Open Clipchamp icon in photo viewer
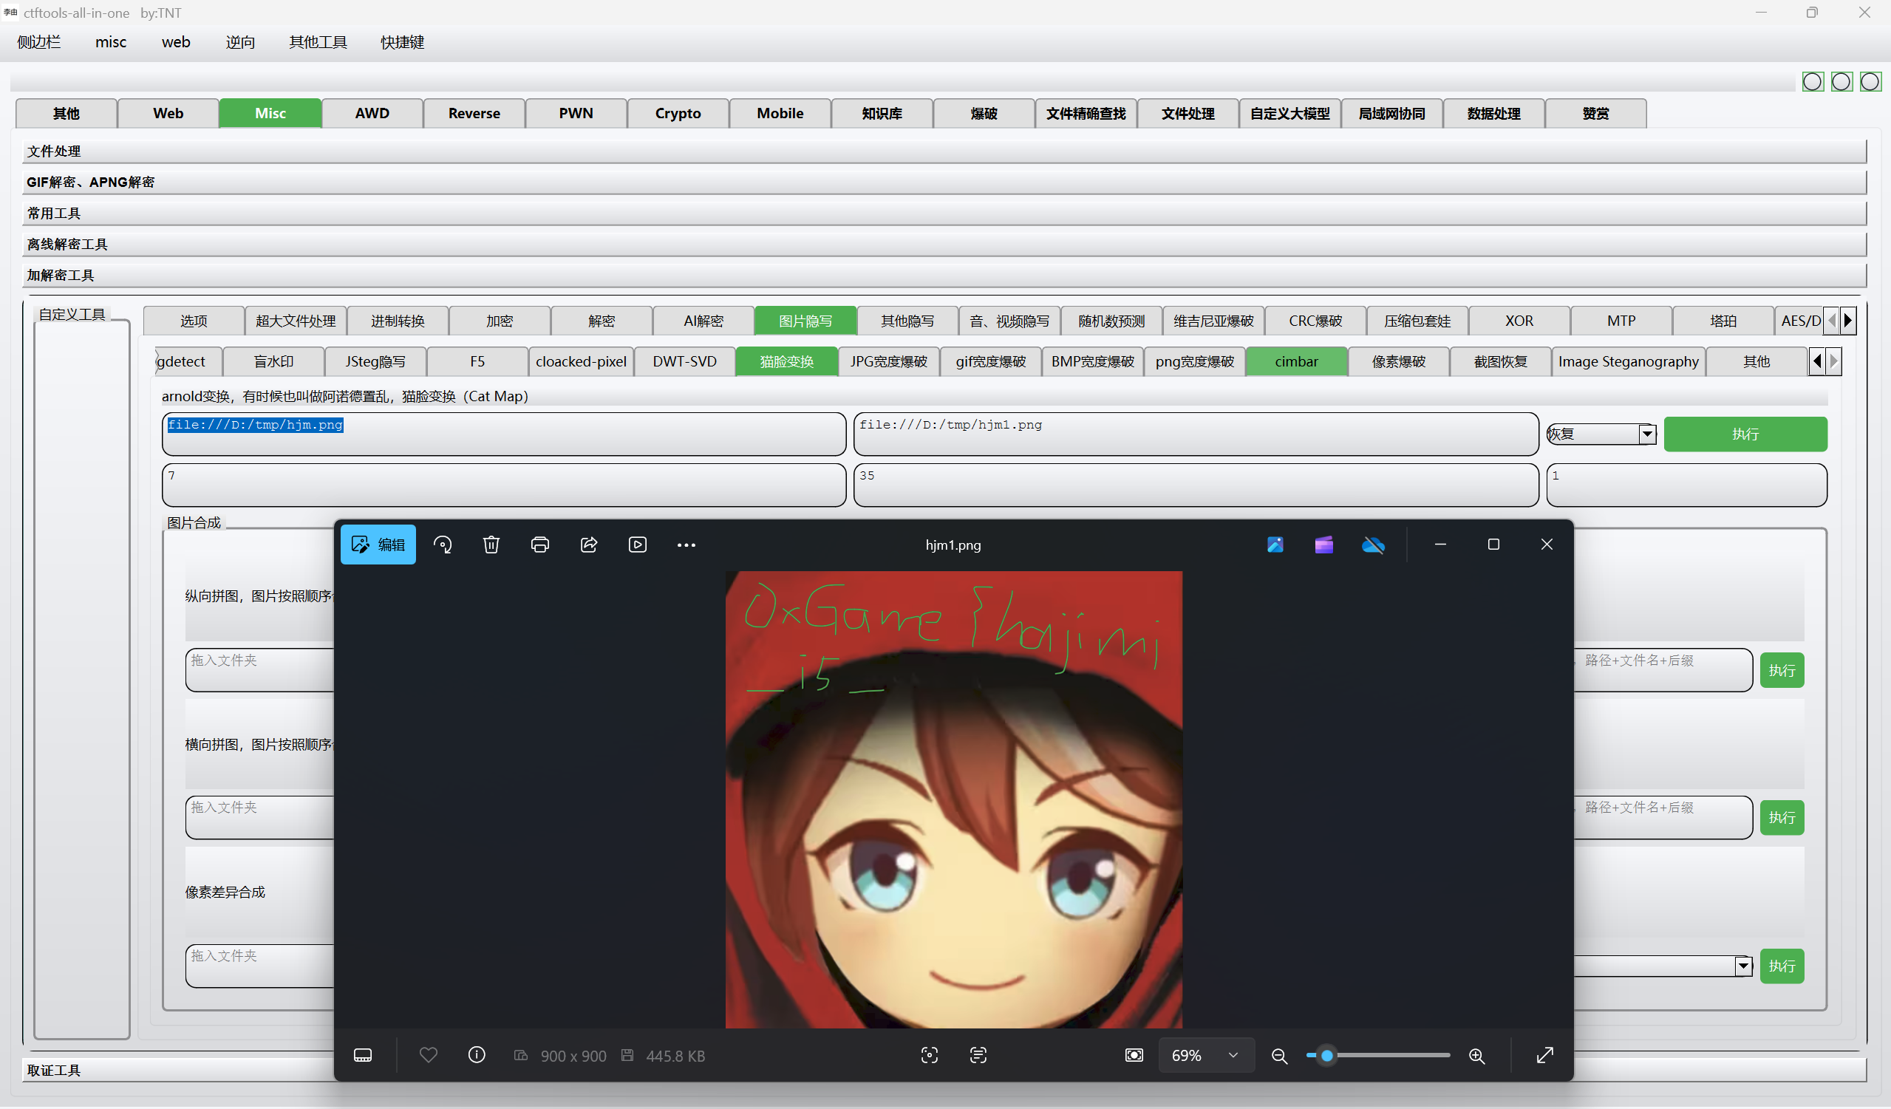The height and width of the screenshot is (1109, 1891). [1324, 545]
